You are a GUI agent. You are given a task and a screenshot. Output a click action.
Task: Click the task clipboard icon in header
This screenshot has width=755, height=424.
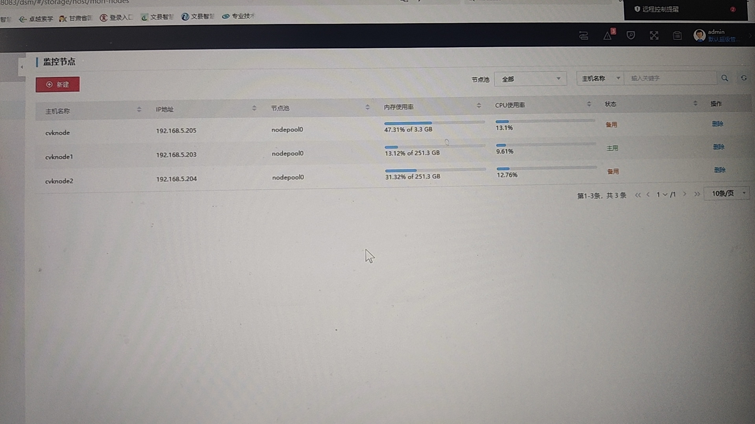click(677, 36)
